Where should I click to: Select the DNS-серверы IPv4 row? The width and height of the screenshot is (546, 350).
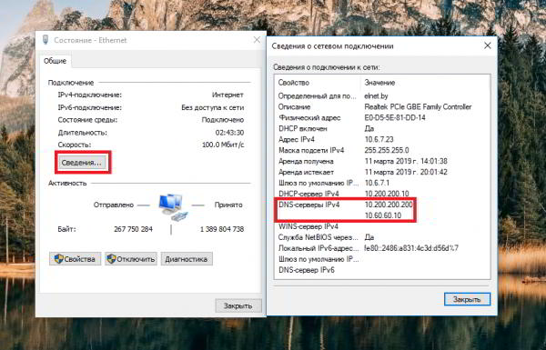382,205
